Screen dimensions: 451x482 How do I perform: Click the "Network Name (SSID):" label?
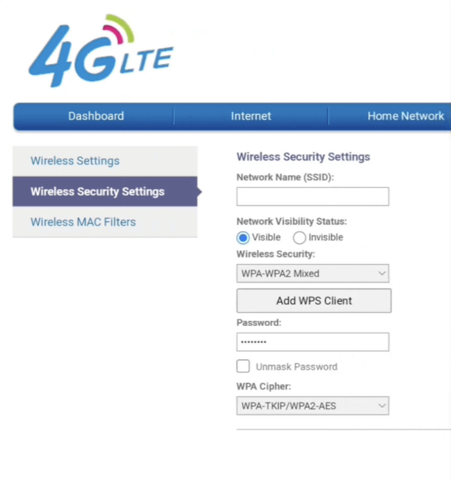point(285,177)
